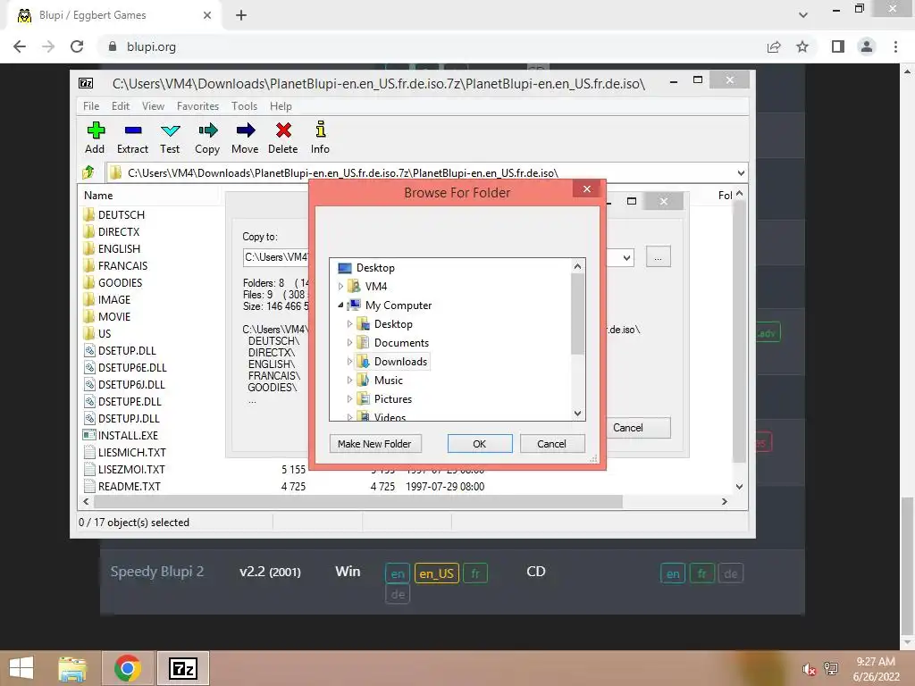Screen dimensions: 915x686
Task: Click Cancel in Browse For Folder
Action: pyautogui.click(x=551, y=444)
